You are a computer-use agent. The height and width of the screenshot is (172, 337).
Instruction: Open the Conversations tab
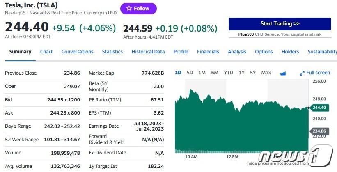coord(77,52)
